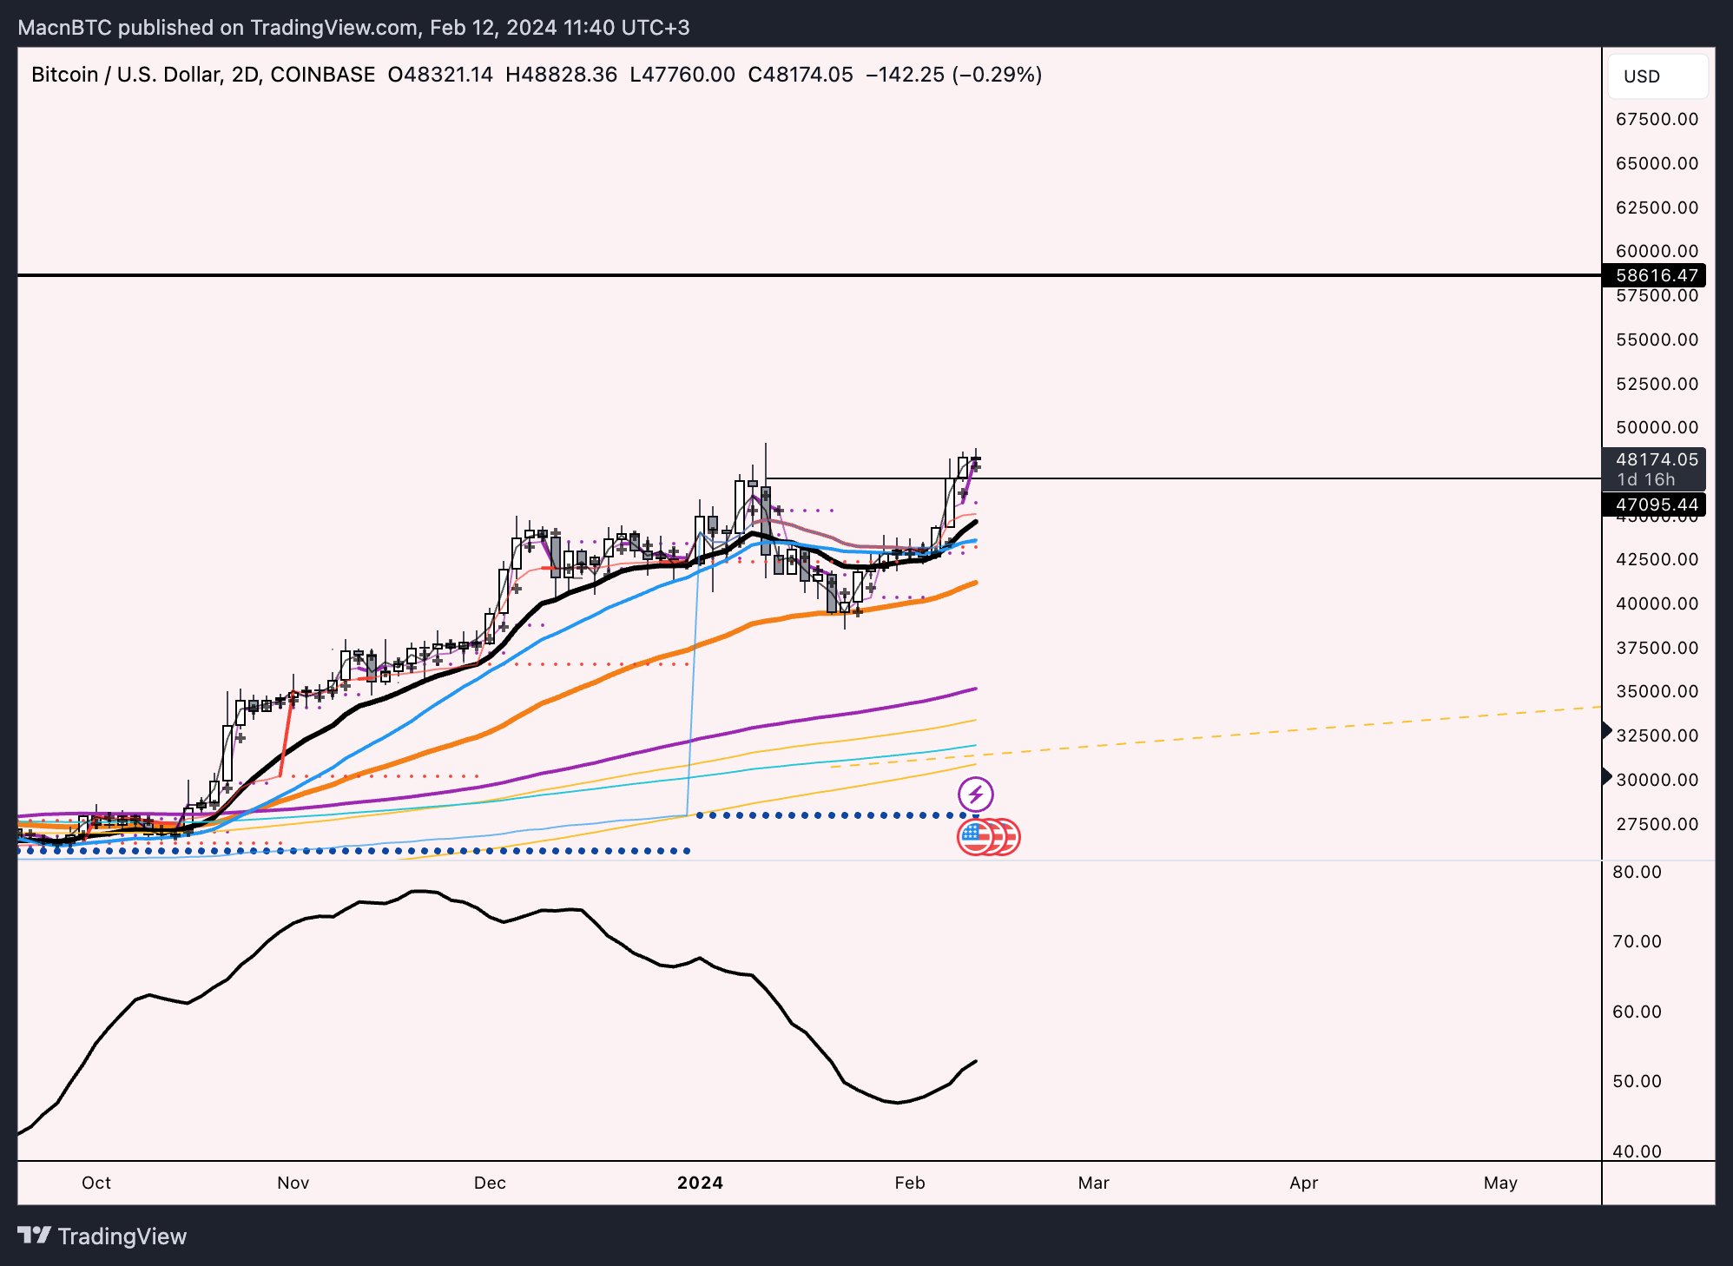
Task: Click the Bitcoin / U.S. Dollar symbol title
Action: point(203,75)
